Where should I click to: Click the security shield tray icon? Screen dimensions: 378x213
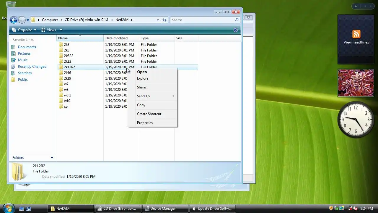click(331, 209)
